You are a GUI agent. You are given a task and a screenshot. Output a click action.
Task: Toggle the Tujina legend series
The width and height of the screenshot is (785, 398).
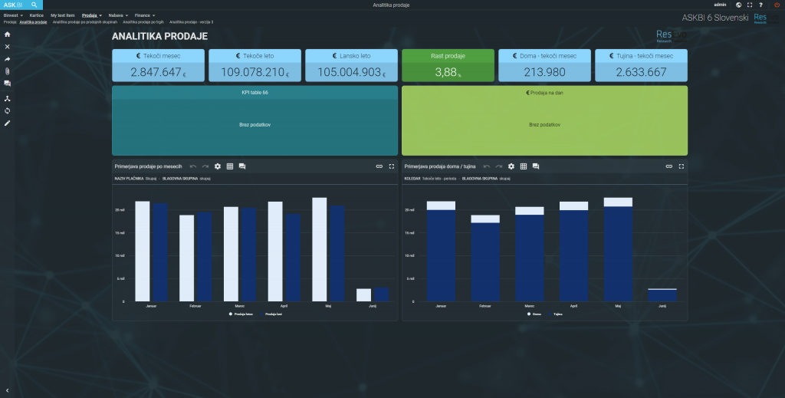click(x=556, y=314)
